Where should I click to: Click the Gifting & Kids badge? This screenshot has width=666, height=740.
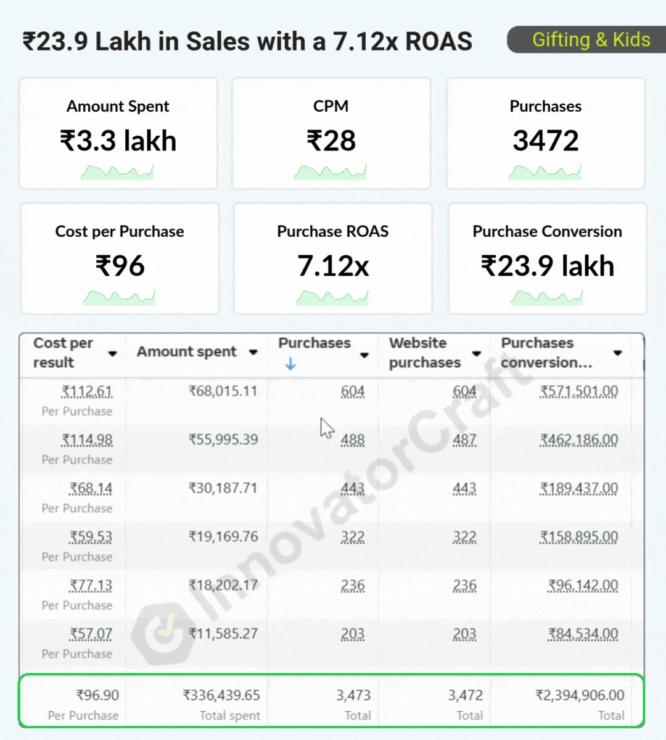click(x=586, y=39)
